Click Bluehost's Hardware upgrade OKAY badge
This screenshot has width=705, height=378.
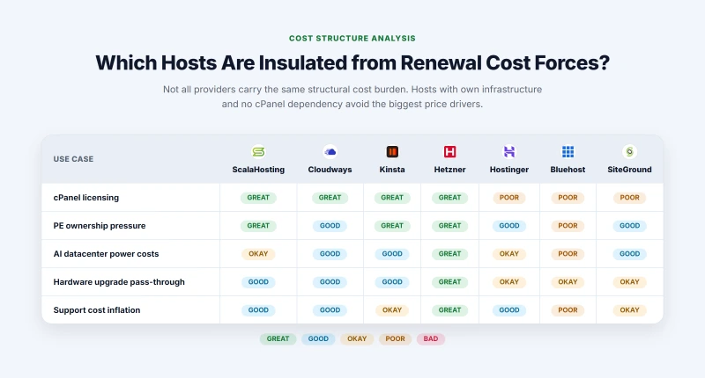click(568, 282)
